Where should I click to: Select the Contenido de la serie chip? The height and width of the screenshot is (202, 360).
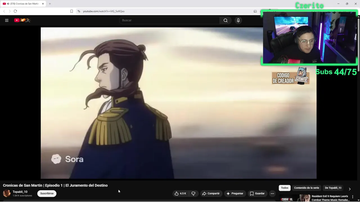point(307,188)
